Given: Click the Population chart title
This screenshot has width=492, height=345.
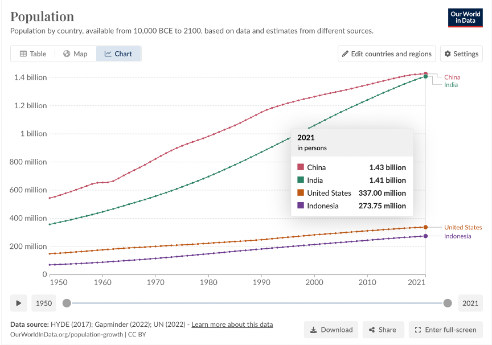Looking at the screenshot, I should [x=42, y=17].
